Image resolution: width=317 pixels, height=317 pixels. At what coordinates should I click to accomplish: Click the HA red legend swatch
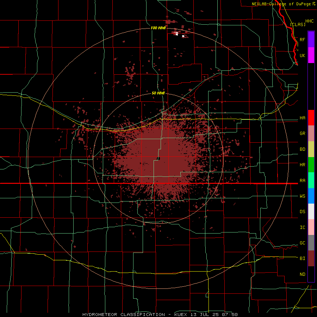pyautogui.click(x=311, y=118)
